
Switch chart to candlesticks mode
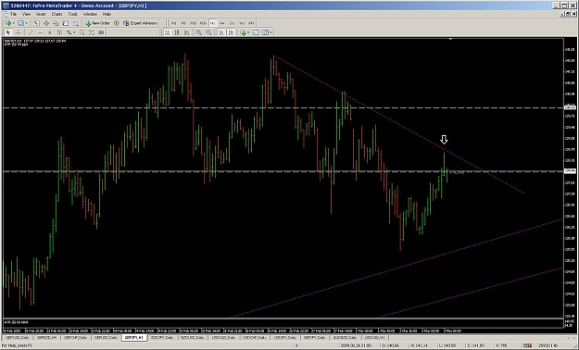coord(177,32)
